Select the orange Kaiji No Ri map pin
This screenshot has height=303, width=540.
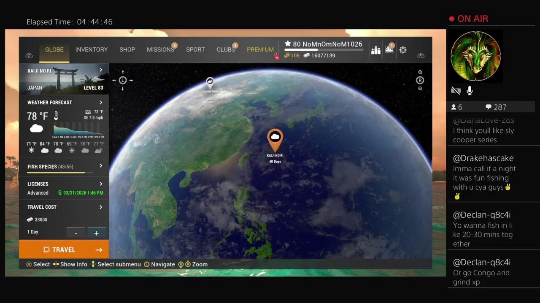275,141
